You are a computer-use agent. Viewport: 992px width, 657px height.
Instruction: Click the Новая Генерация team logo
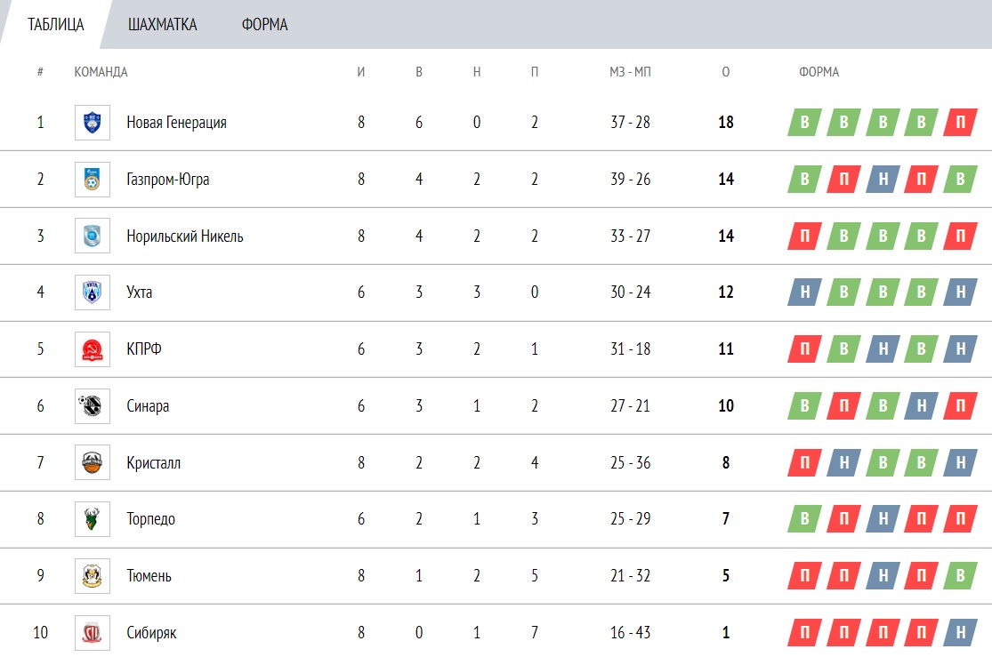93,123
